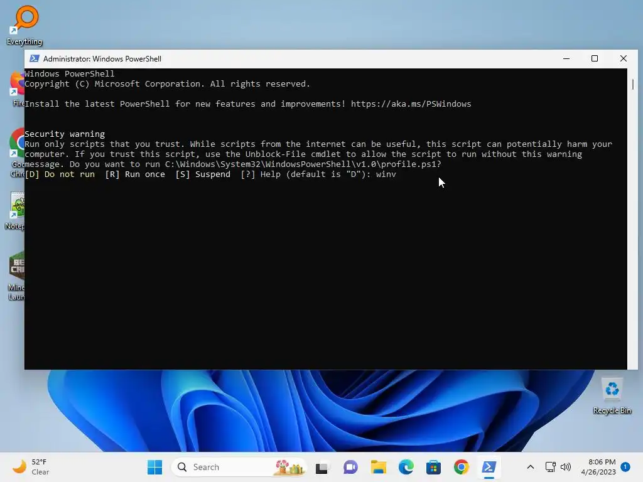The height and width of the screenshot is (482, 643).
Task: Click the title "Administrator: Windows PowerShell"
Action: tap(102, 58)
